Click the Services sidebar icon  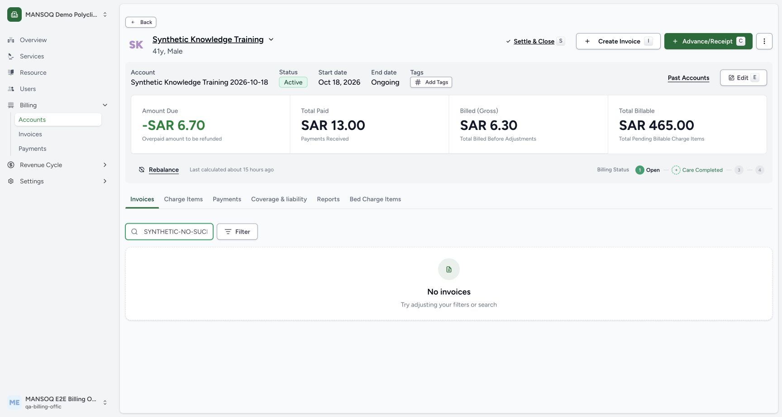[11, 57]
